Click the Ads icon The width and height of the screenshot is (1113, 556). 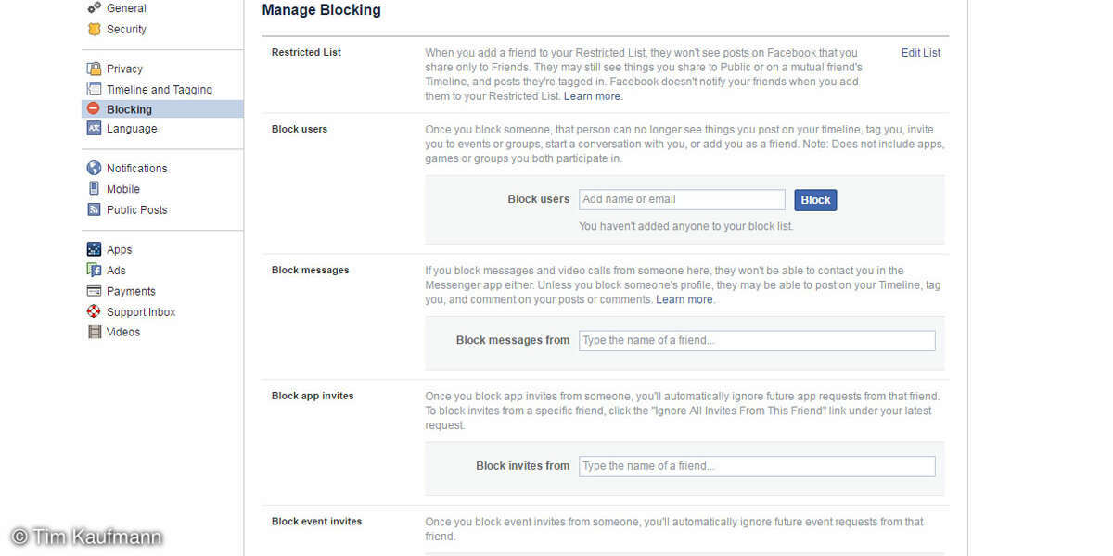[94, 270]
